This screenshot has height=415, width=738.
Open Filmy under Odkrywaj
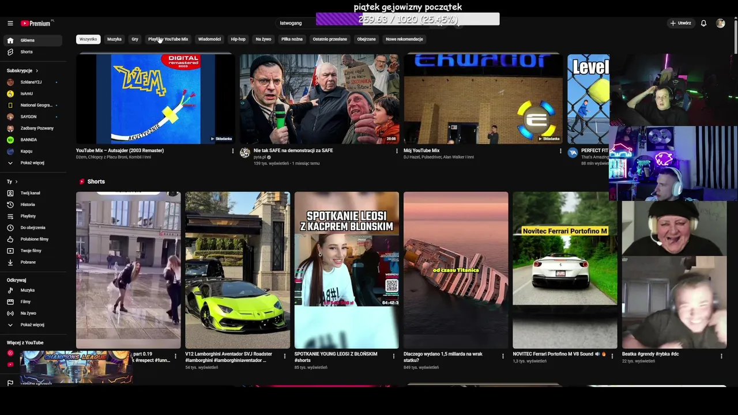33,301
